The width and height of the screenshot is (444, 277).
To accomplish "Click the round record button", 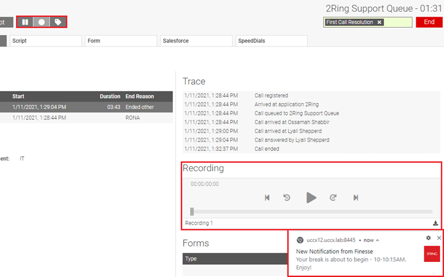I will tap(41, 22).
